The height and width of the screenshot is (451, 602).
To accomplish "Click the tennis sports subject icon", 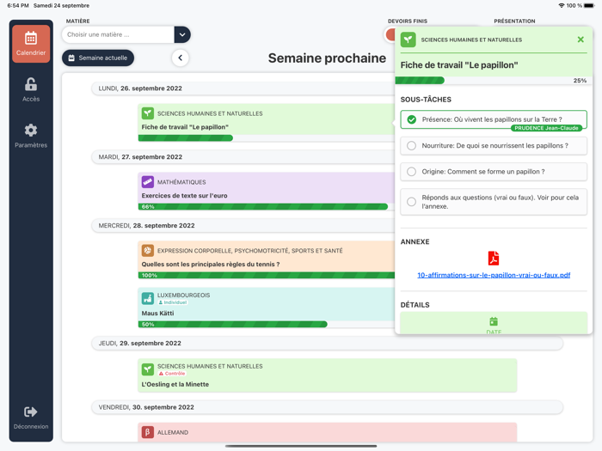I will 148,251.
